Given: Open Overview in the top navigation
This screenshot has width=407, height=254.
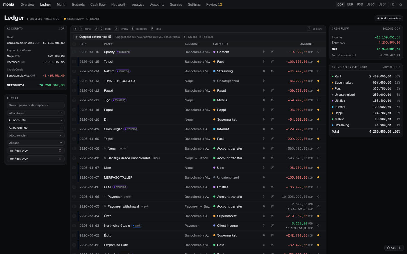Looking at the screenshot, I should pyautogui.click(x=27, y=4).
